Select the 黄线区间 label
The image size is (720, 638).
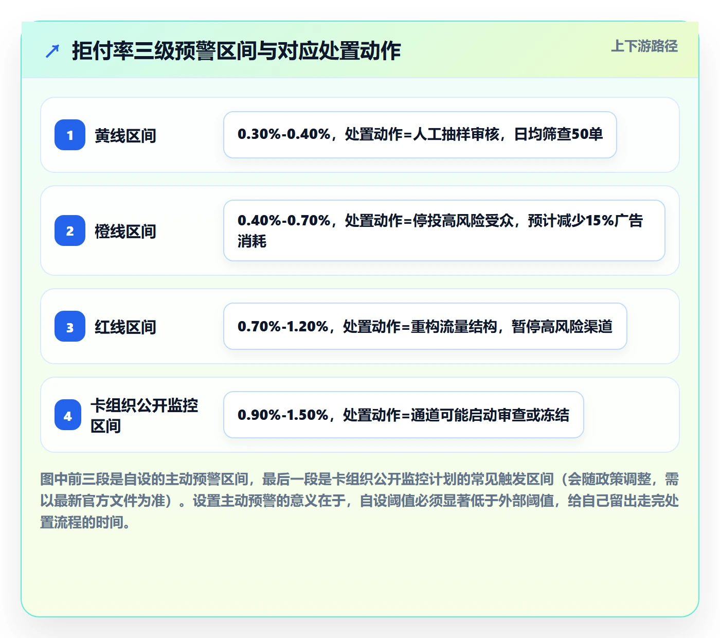125,135
